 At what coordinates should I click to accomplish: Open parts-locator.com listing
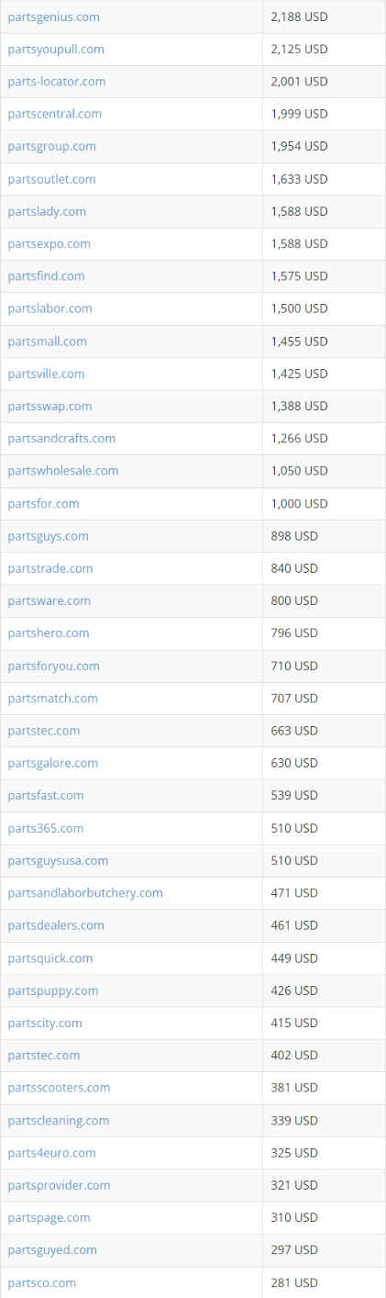[x=56, y=81]
